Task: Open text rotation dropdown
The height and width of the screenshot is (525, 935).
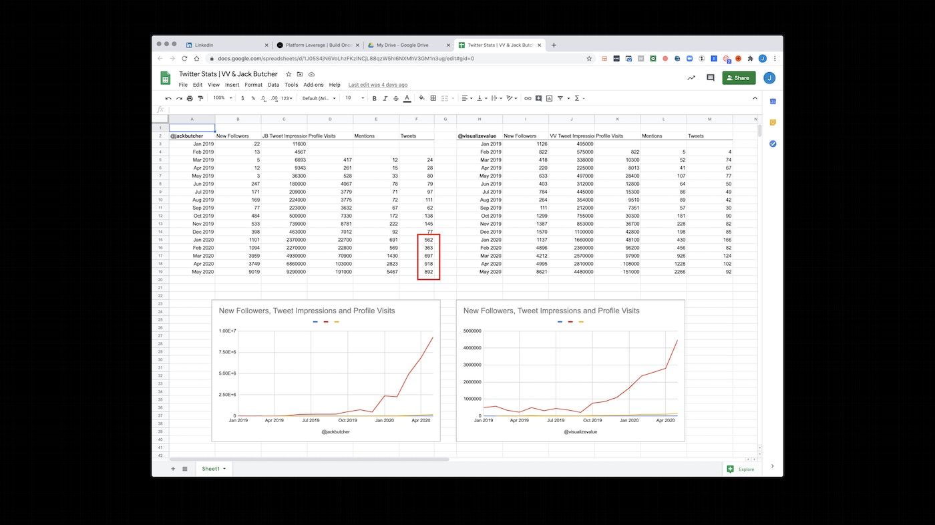Action: (512, 98)
